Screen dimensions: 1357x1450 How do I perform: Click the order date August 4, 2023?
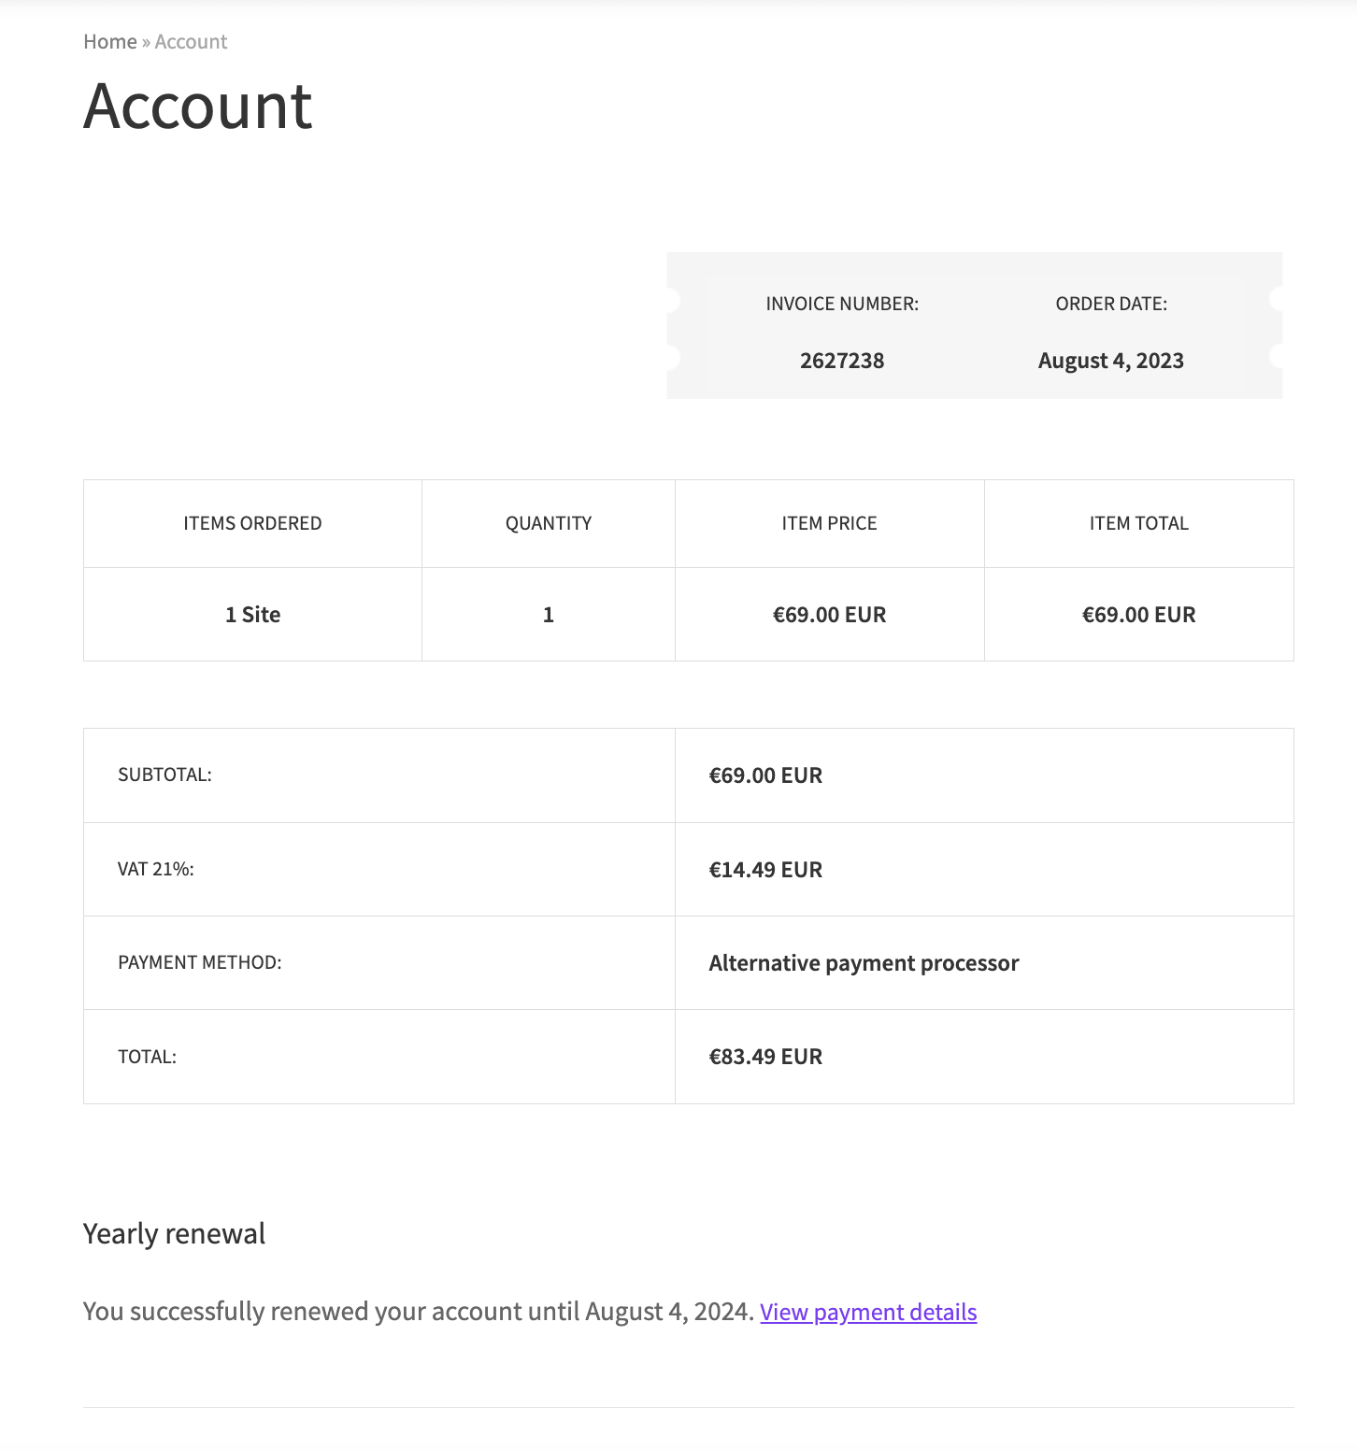[x=1111, y=361]
